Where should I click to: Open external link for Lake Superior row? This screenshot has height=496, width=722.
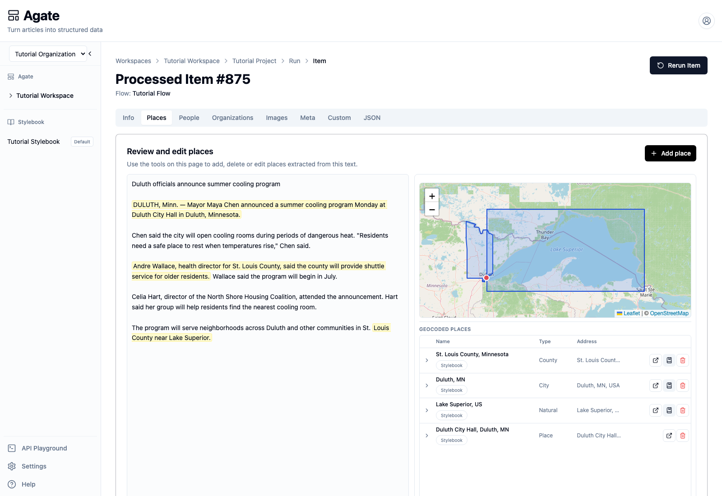point(656,410)
